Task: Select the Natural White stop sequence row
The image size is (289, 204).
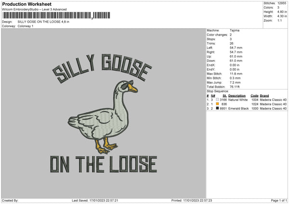Action: 247,100
